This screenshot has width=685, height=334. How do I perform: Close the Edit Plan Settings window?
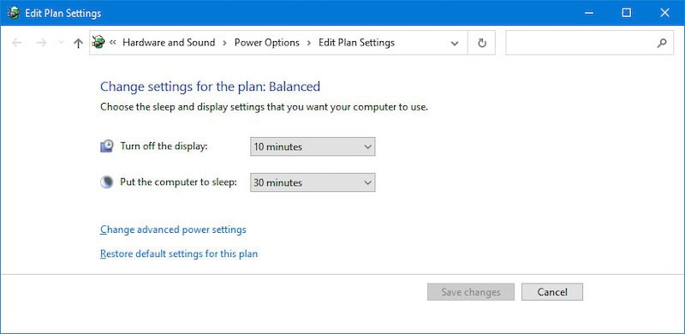pos(664,13)
